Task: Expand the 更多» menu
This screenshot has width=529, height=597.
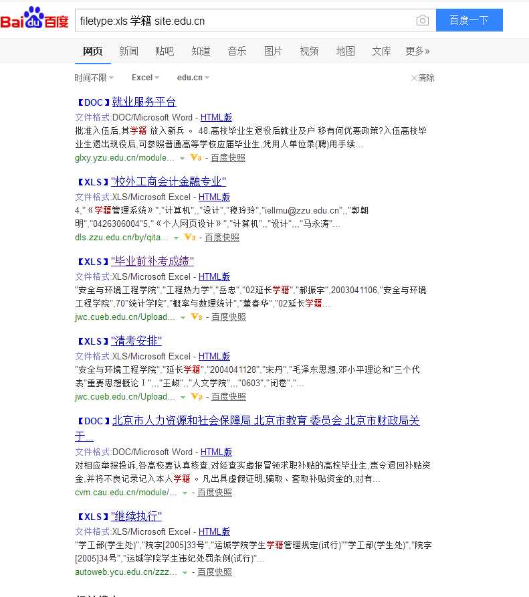Action: [x=417, y=51]
